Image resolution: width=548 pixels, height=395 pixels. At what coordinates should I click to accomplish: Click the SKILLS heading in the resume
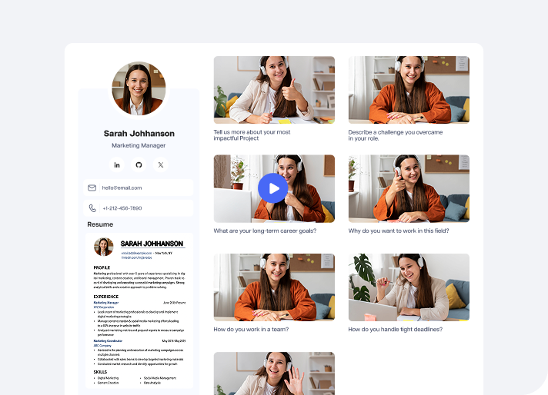(100, 372)
